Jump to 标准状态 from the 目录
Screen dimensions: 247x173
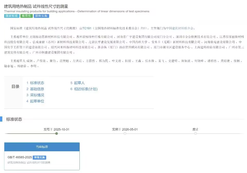(37, 83)
